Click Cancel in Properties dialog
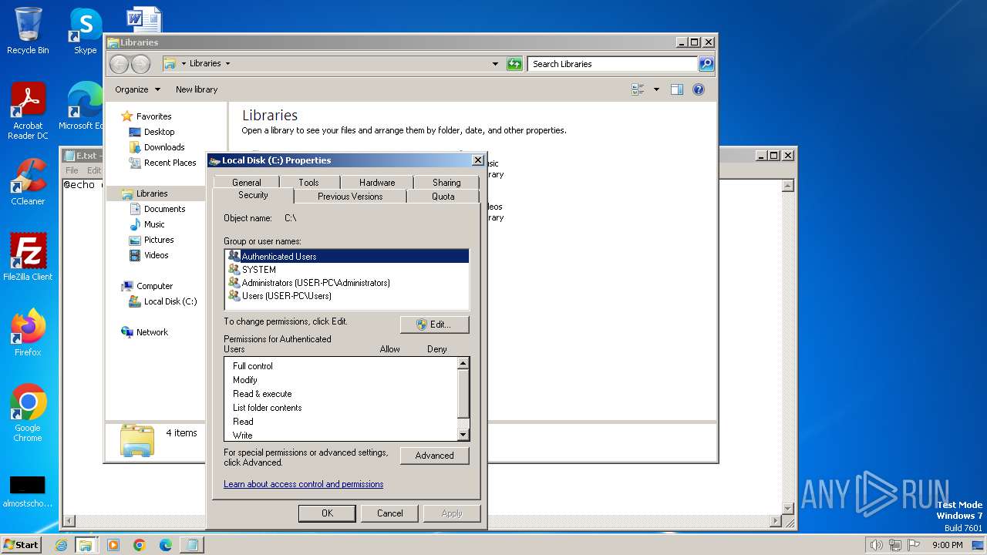 [389, 513]
